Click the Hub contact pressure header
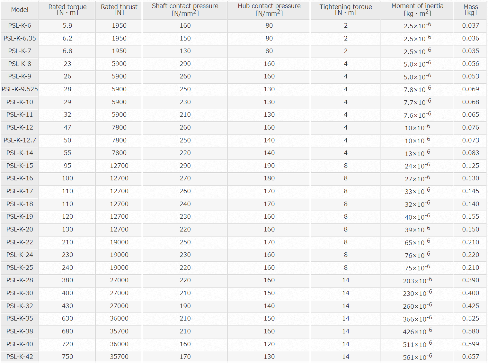The width and height of the screenshot is (488, 363). (x=269, y=10)
